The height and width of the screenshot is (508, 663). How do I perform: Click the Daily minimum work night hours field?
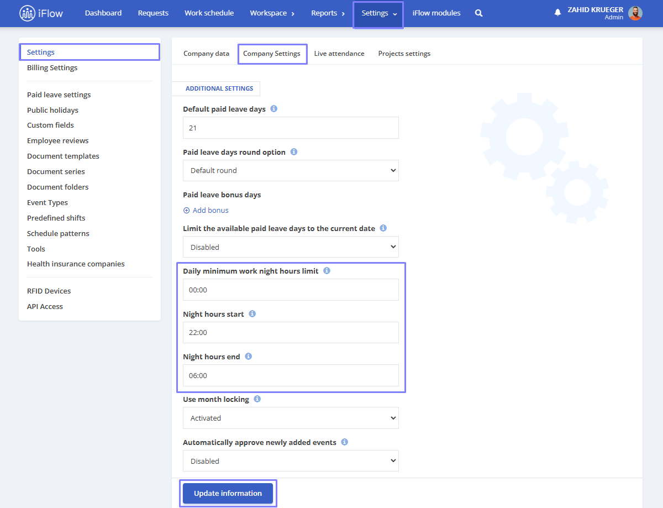click(x=291, y=290)
